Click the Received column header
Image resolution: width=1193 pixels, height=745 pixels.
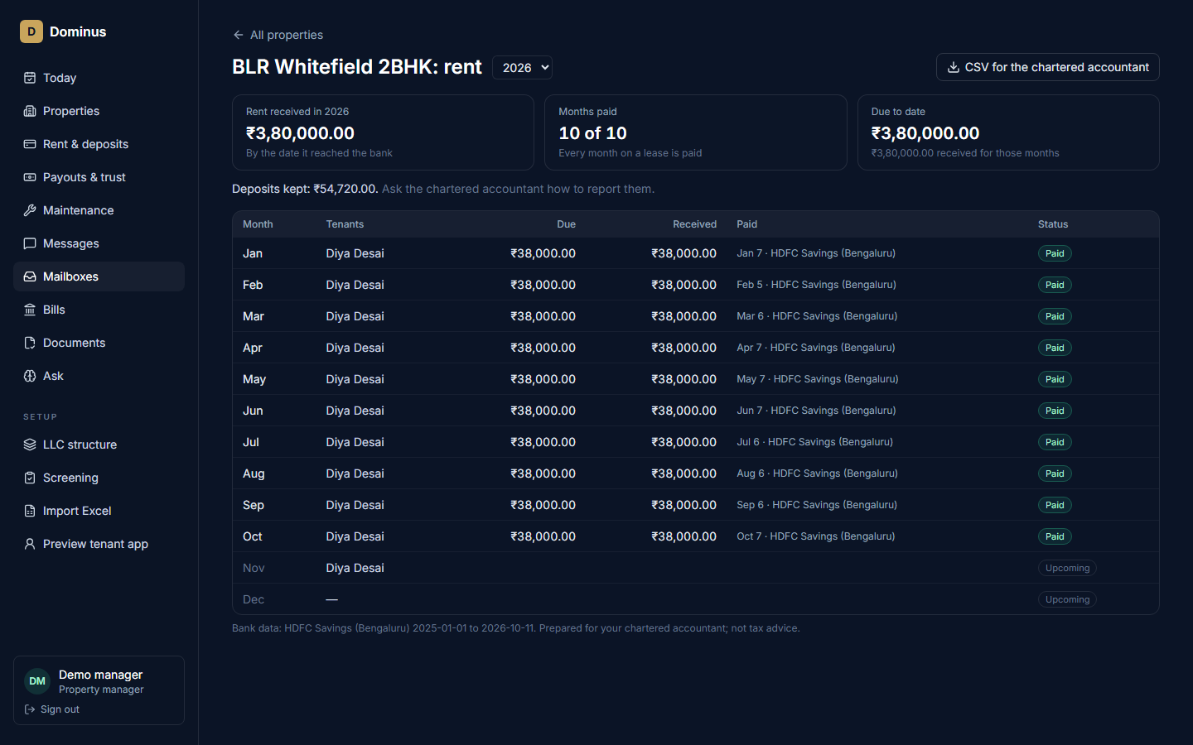pyautogui.click(x=694, y=224)
